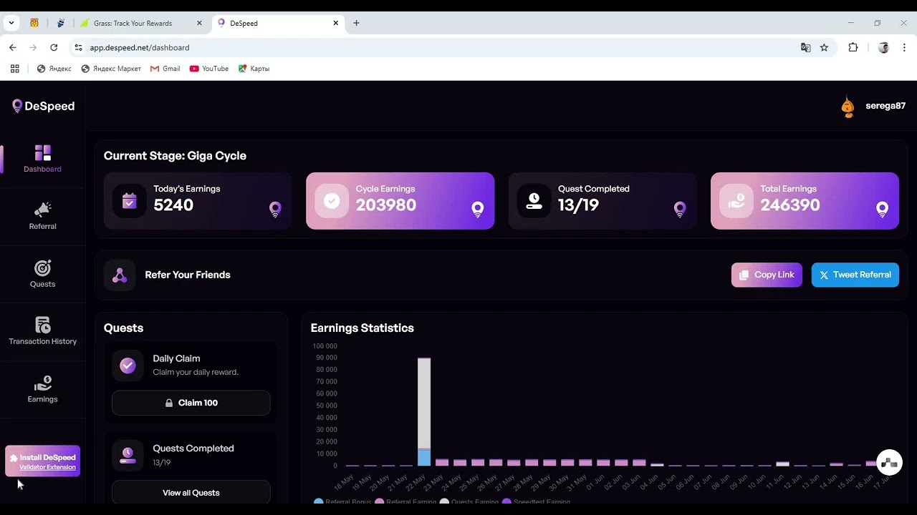
Task: View site information in the address bar
Action: coord(78,47)
